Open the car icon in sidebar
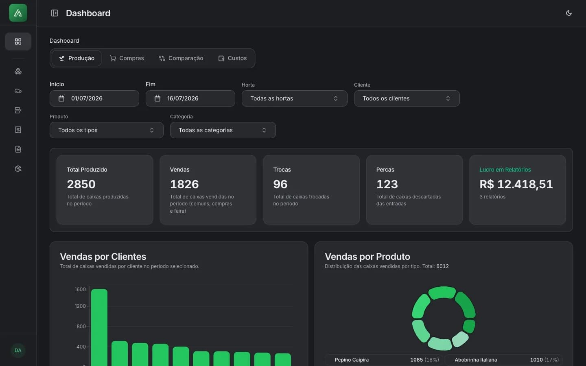The height and width of the screenshot is (366, 586). (18, 91)
